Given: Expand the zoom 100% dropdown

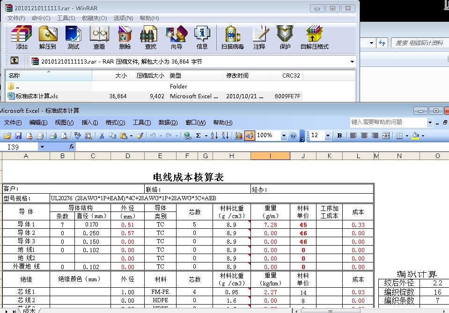Looking at the screenshot, I should click(x=283, y=136).
